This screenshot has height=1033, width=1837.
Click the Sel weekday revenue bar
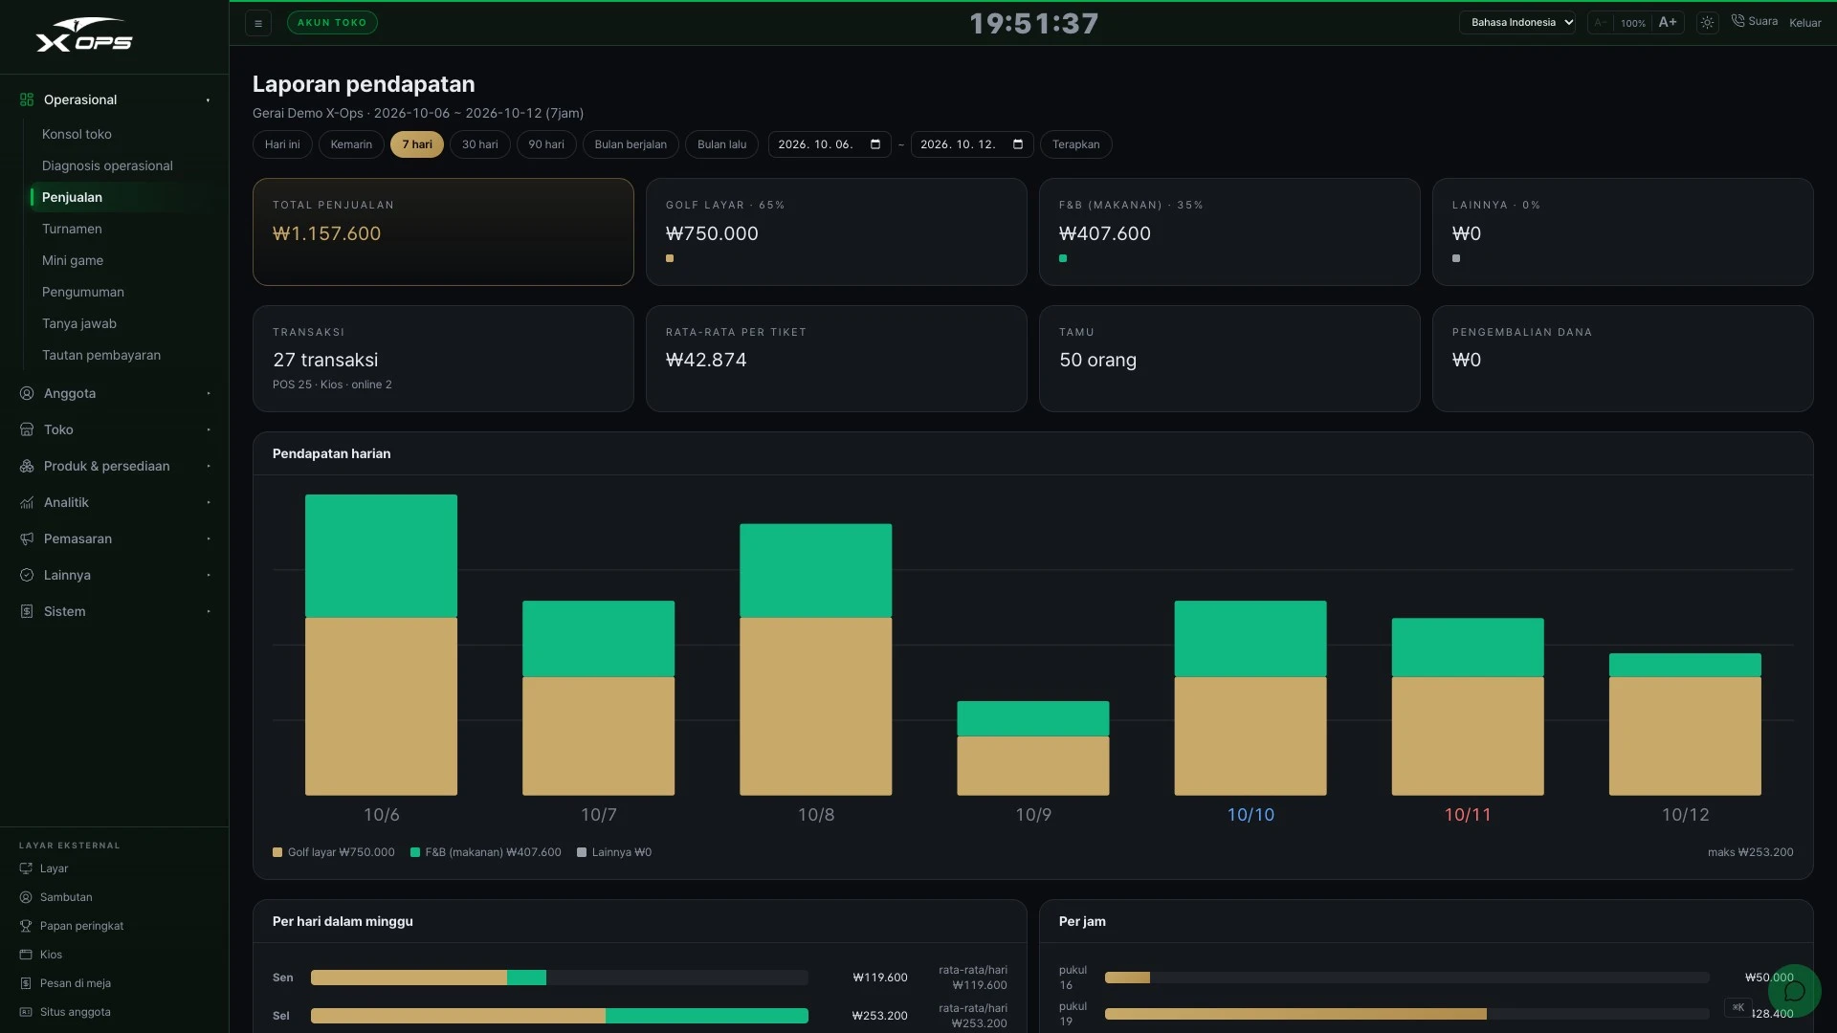pos(560,1016)
